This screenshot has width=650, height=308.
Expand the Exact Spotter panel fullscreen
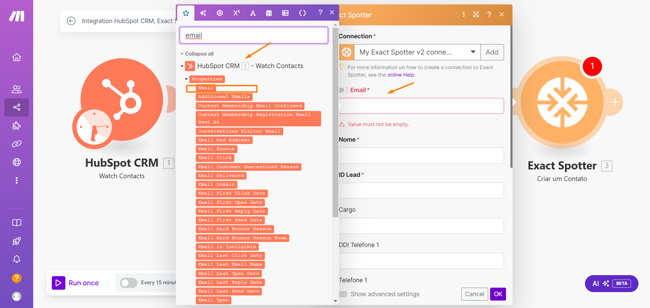click(x=476, y=15)
